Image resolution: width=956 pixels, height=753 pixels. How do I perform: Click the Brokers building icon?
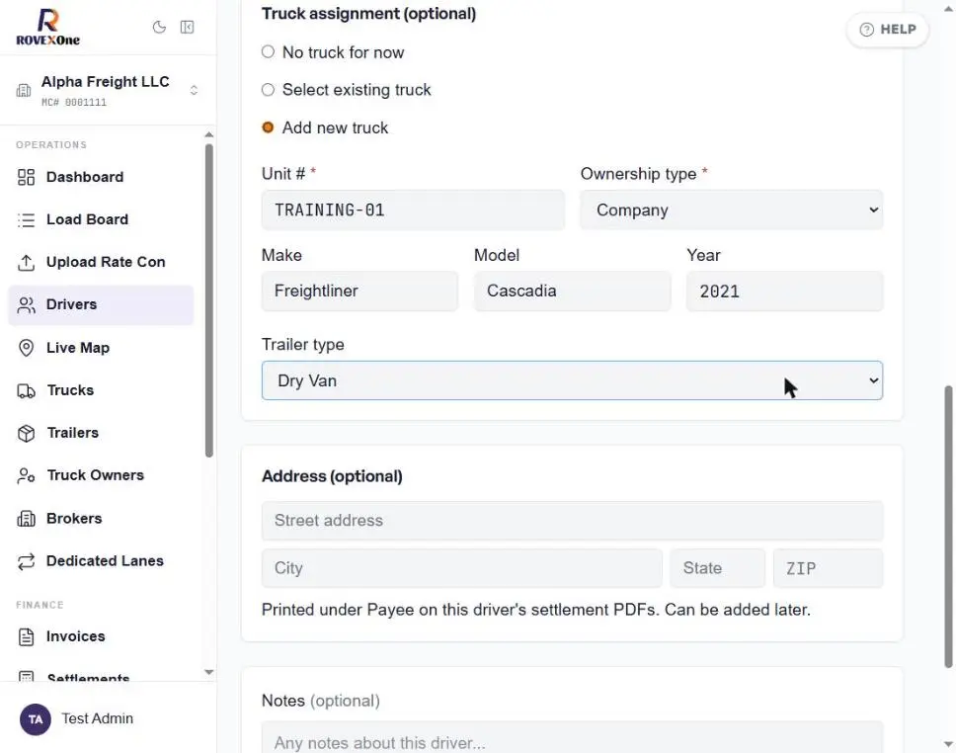(27, 519)
